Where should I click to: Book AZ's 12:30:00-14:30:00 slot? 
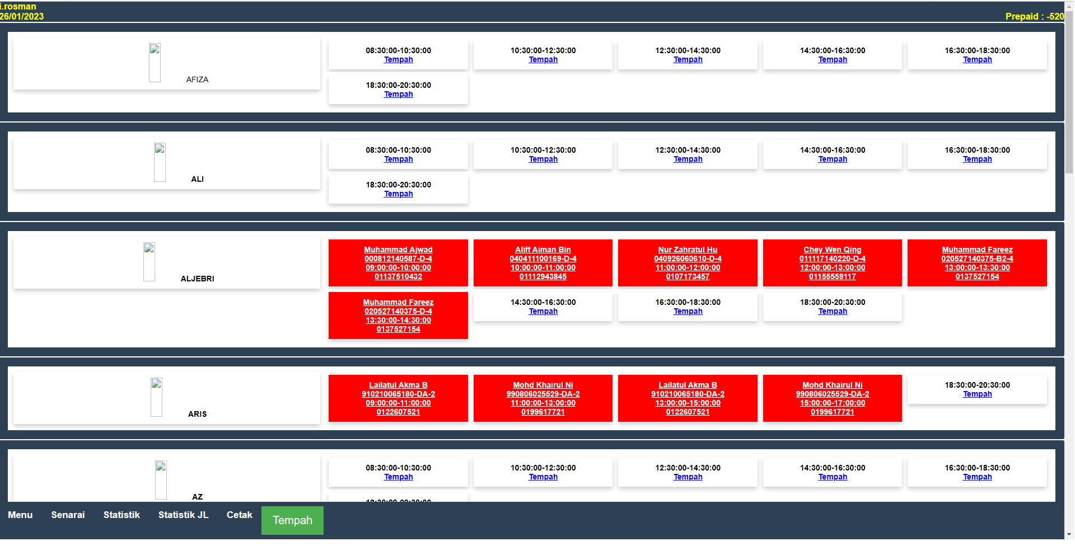point(688,477)
